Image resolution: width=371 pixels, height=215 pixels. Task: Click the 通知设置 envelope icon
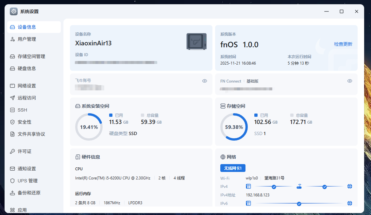tap(12, 168)
